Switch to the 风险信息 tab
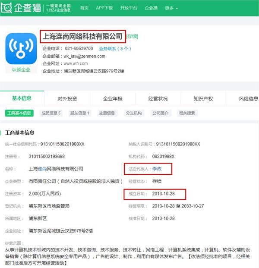Image resolution: width=259 pixels, height=268 pixels. [x=248, y=99]
